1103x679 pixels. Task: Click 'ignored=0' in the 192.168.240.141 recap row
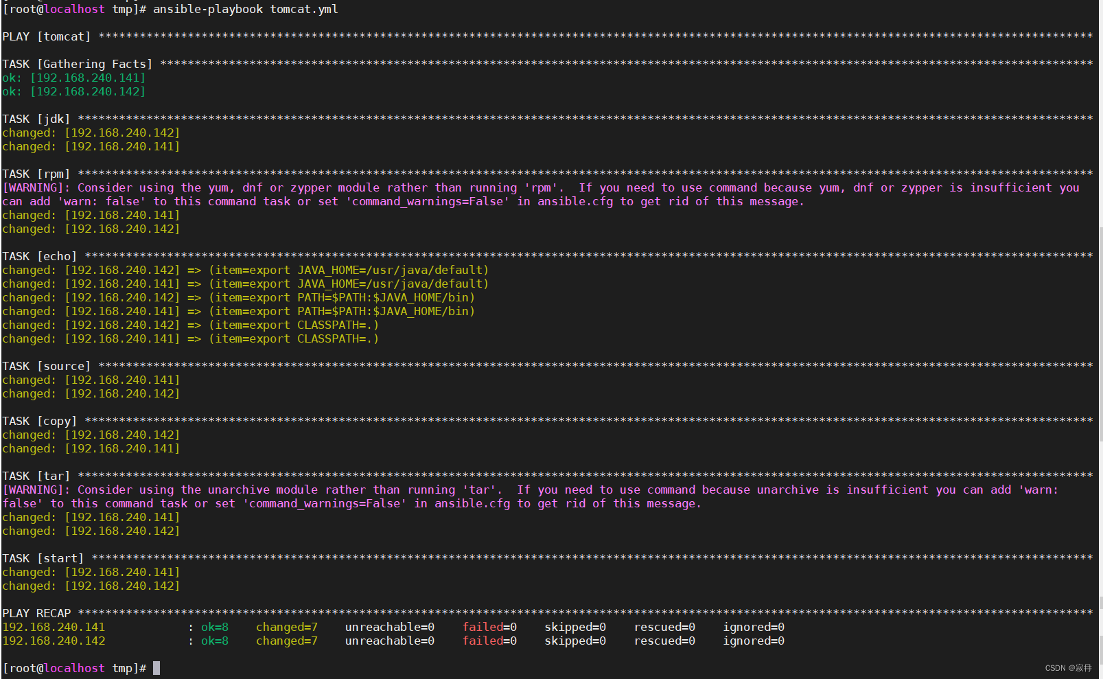point(754,628)
